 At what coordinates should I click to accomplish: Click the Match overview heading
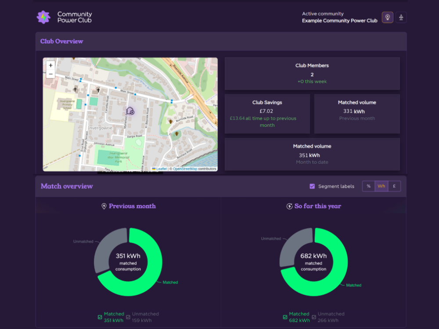(x=67, y=186)
